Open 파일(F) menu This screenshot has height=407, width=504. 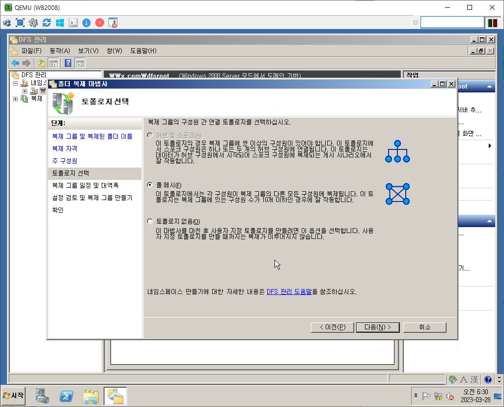[31, 51]
